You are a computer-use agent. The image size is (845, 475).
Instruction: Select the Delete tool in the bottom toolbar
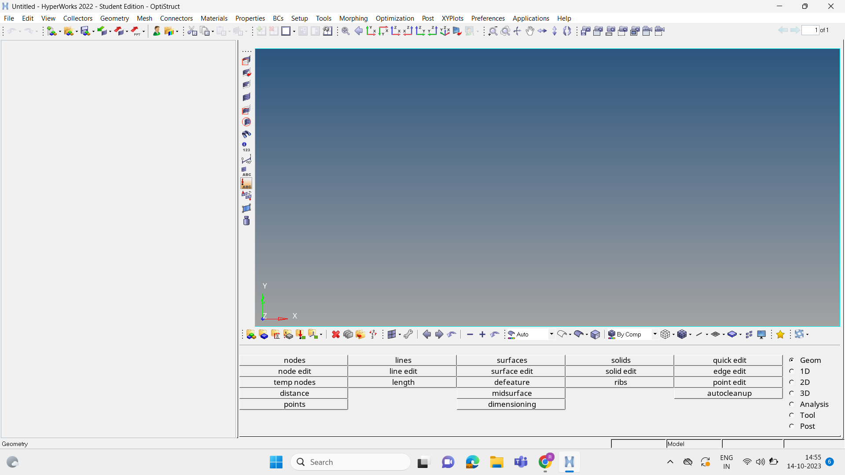335,334
